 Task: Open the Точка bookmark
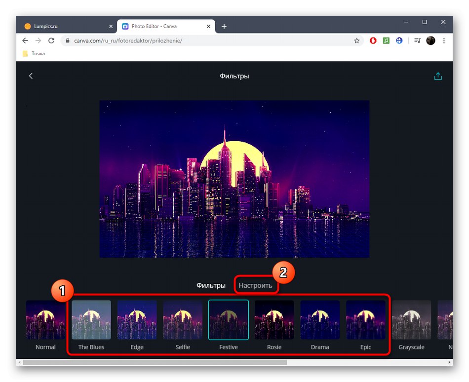pos(33,53)
